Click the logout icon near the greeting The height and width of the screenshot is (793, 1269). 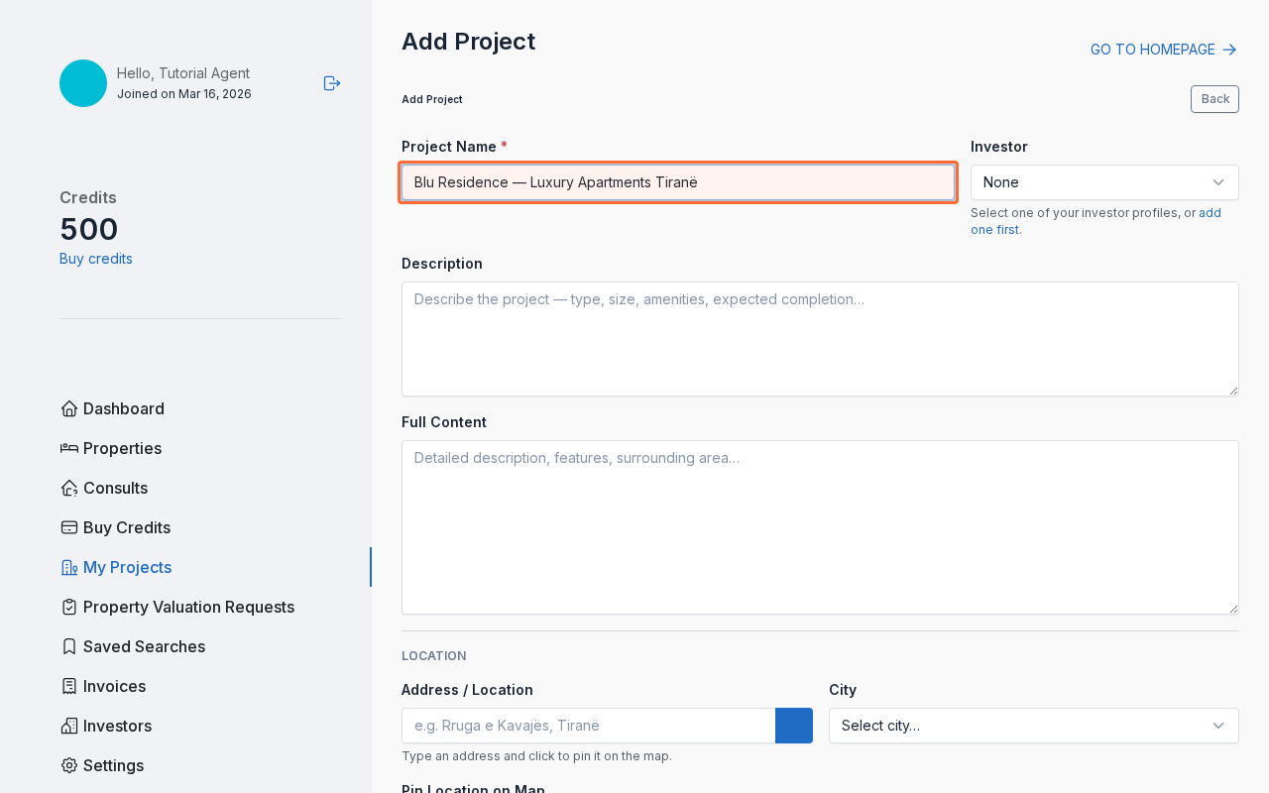click(x=331, y=83)
